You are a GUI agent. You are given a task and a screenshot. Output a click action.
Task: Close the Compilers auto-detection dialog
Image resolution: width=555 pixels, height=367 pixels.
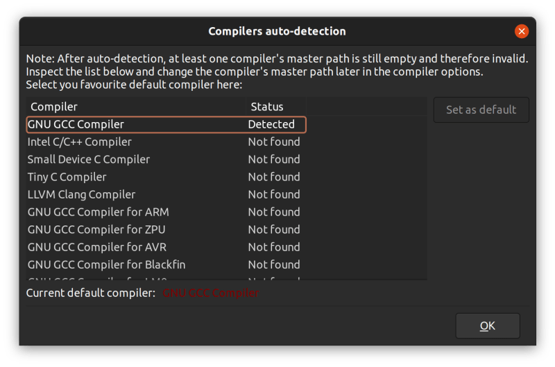(522, 31)
